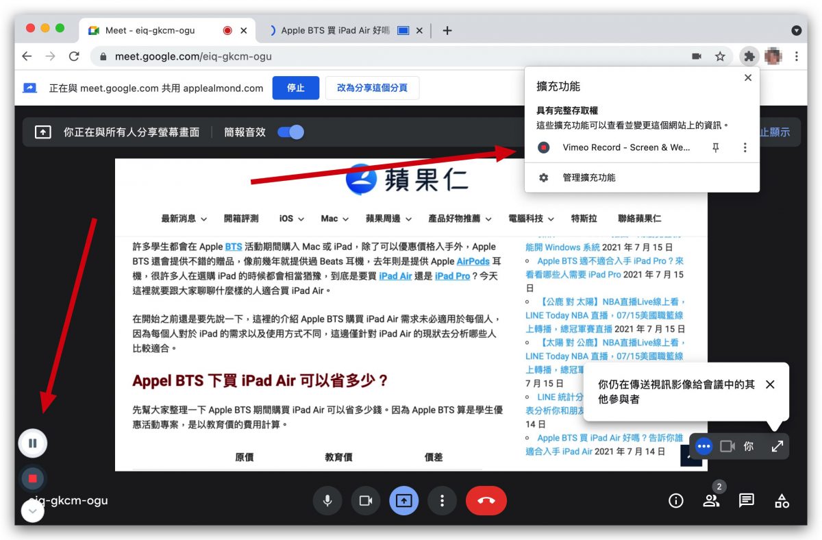The image size is (822, 540).
Task: Open the 開箱評測 menu item
Action: 241,219
